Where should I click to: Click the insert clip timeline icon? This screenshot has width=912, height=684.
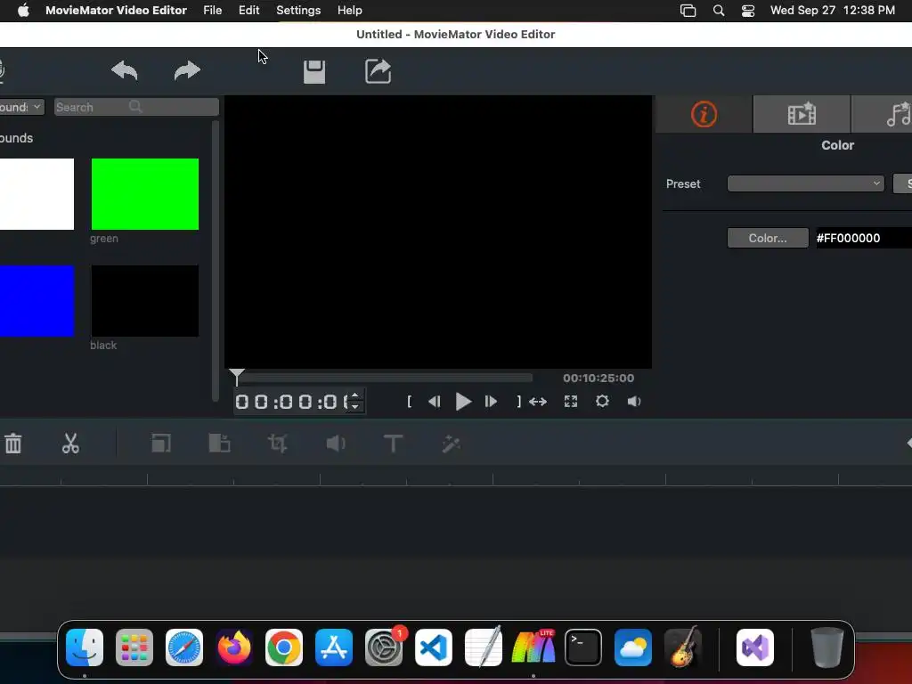(219, 444)
